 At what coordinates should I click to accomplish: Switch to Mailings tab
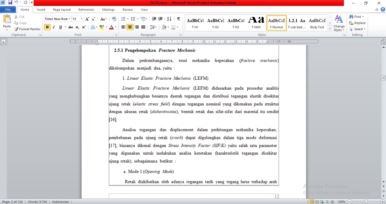(108, 10)
